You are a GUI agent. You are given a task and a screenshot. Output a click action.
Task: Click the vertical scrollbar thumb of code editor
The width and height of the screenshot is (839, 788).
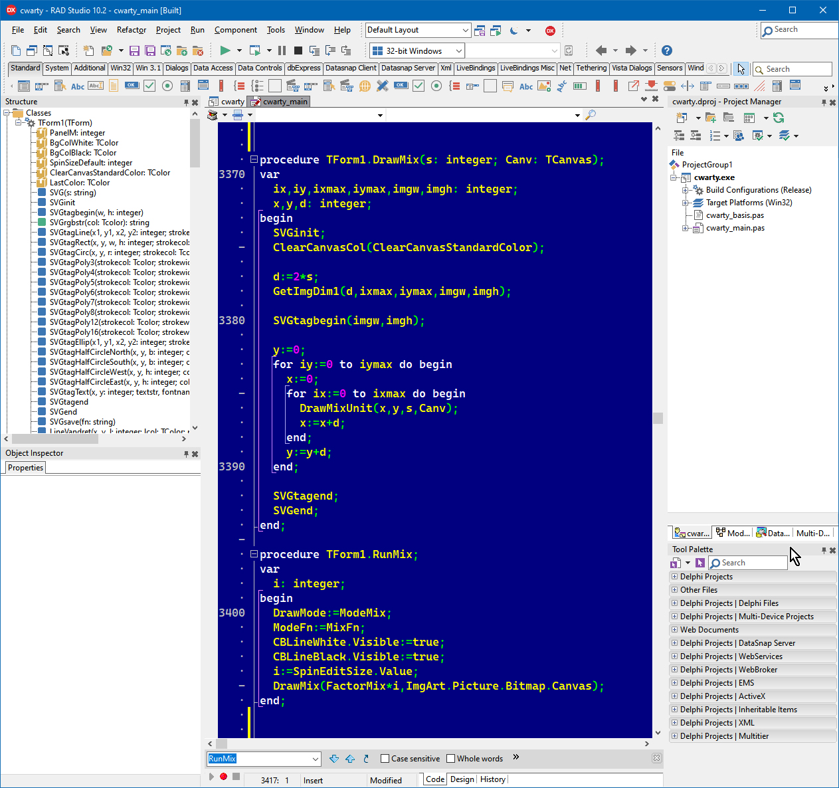[x=658, y=418]
